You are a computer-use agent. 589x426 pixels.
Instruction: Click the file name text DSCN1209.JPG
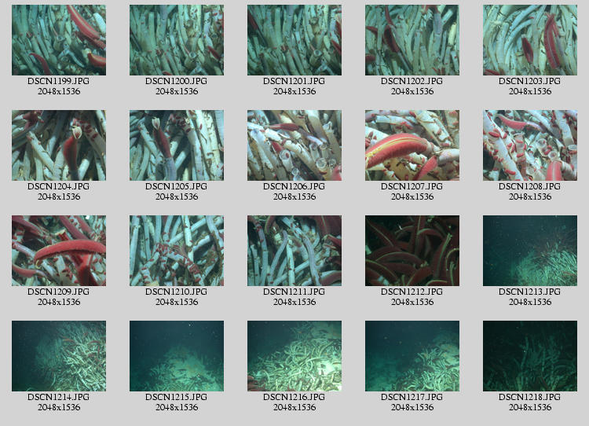pyautogui.click(x=59, y=292)
